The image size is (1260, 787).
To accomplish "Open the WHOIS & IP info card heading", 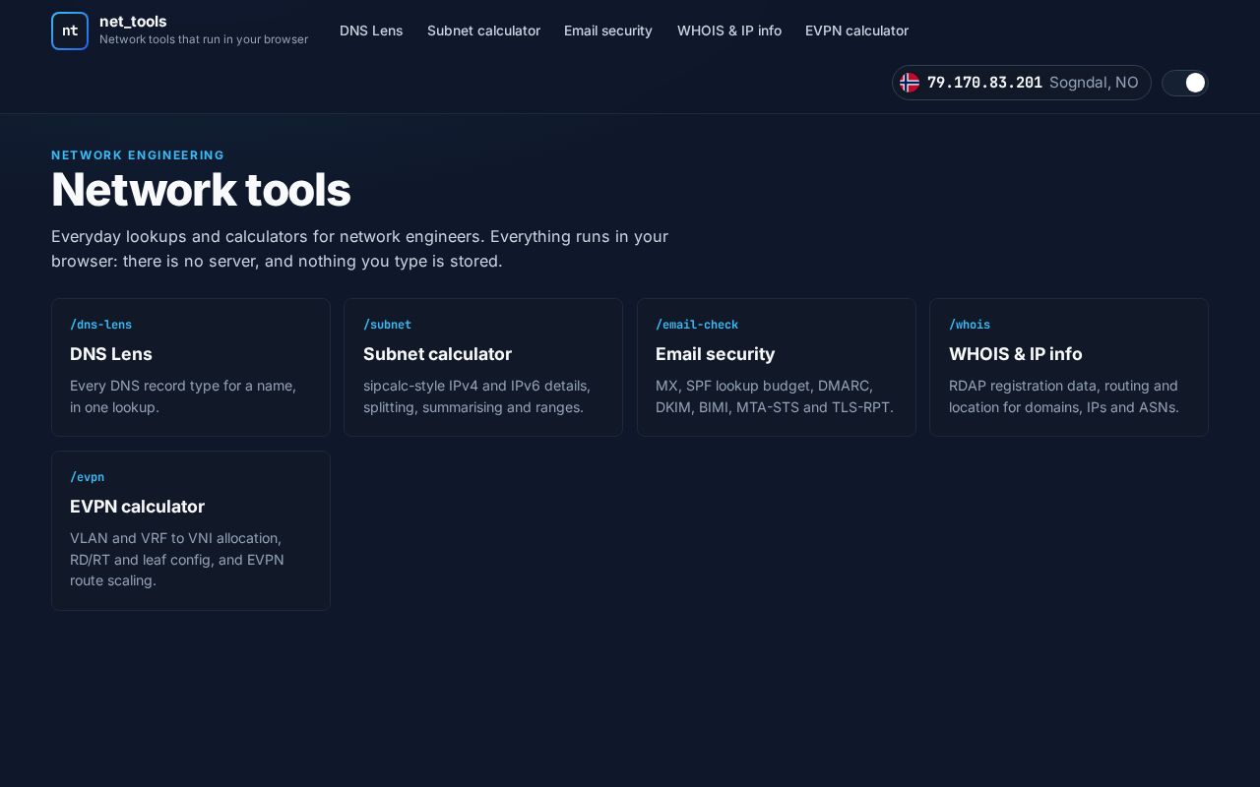I will [x=1015, y=354].
